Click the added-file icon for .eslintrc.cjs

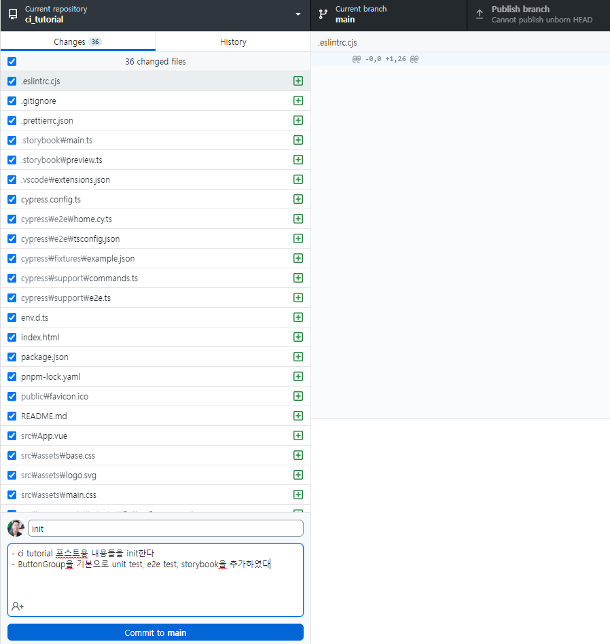pyautogui.click(x=298, y=81)
